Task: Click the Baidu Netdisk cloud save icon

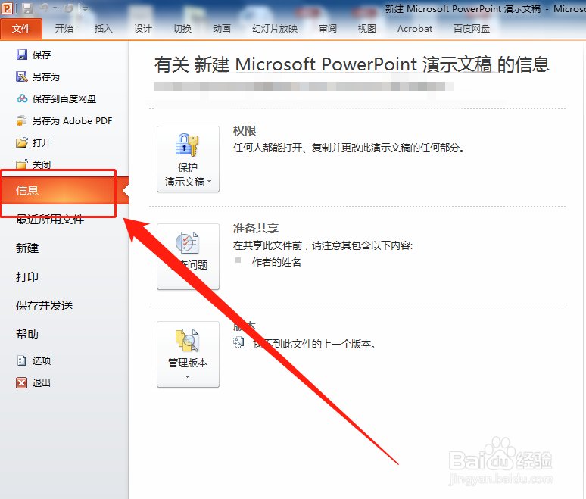Action: click(x=22, y=98)
